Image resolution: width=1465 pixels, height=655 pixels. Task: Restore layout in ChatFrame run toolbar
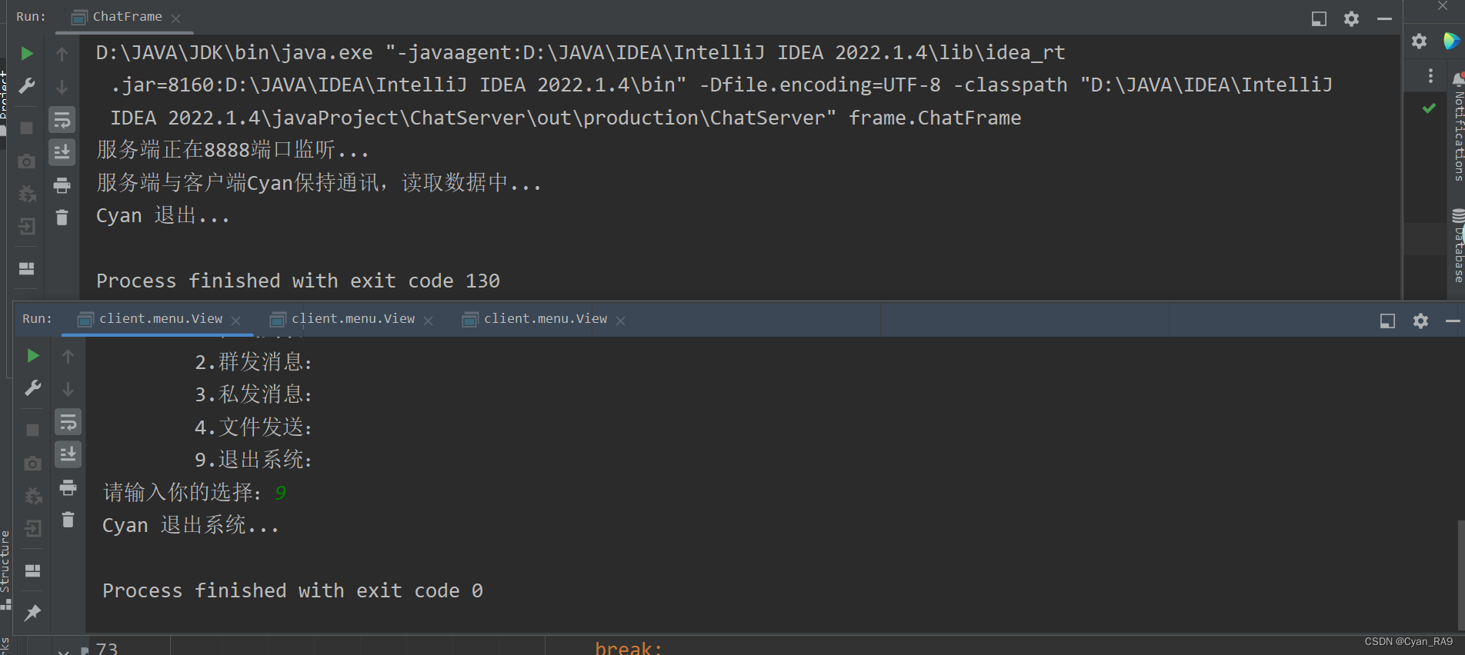click(27, 268)
